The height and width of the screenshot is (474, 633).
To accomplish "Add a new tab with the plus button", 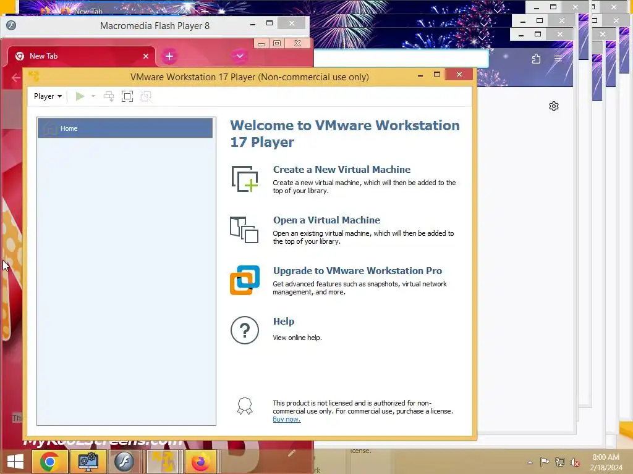I will [x=169, y=56].
